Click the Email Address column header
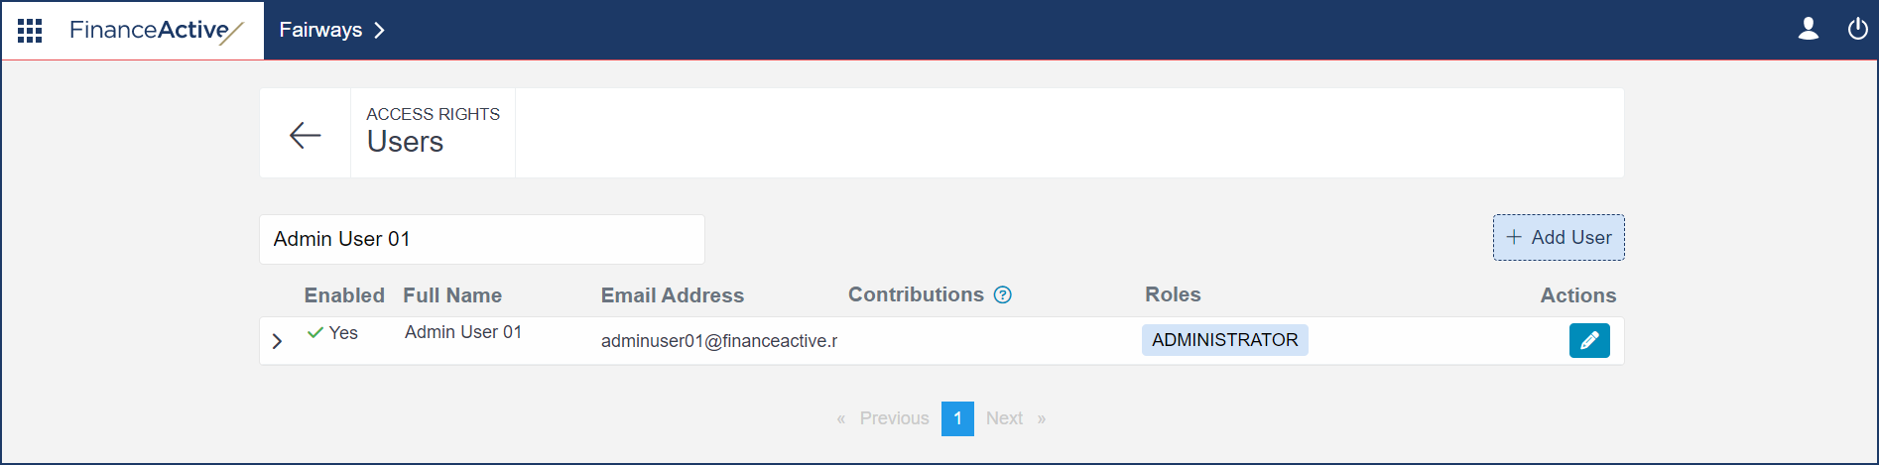The height and width of the screenshot is (465, 1879). click(672, 295)
